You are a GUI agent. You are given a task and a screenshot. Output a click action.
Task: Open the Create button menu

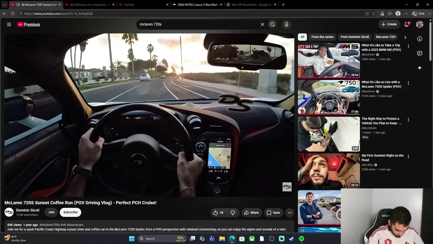tap(389, 24)
